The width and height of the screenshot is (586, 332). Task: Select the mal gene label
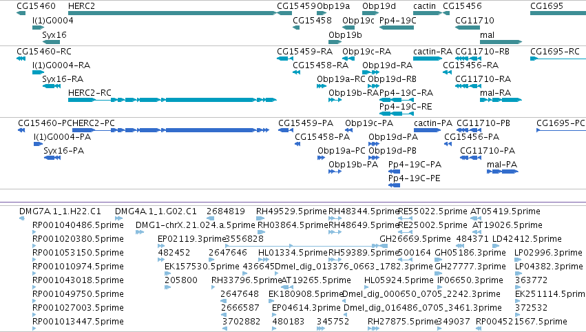coord(487,34)
